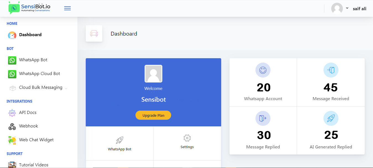Click the AI Generated Replied rocket icon
The height and width of the screenshot is (168, 373).
coord(331,118)
